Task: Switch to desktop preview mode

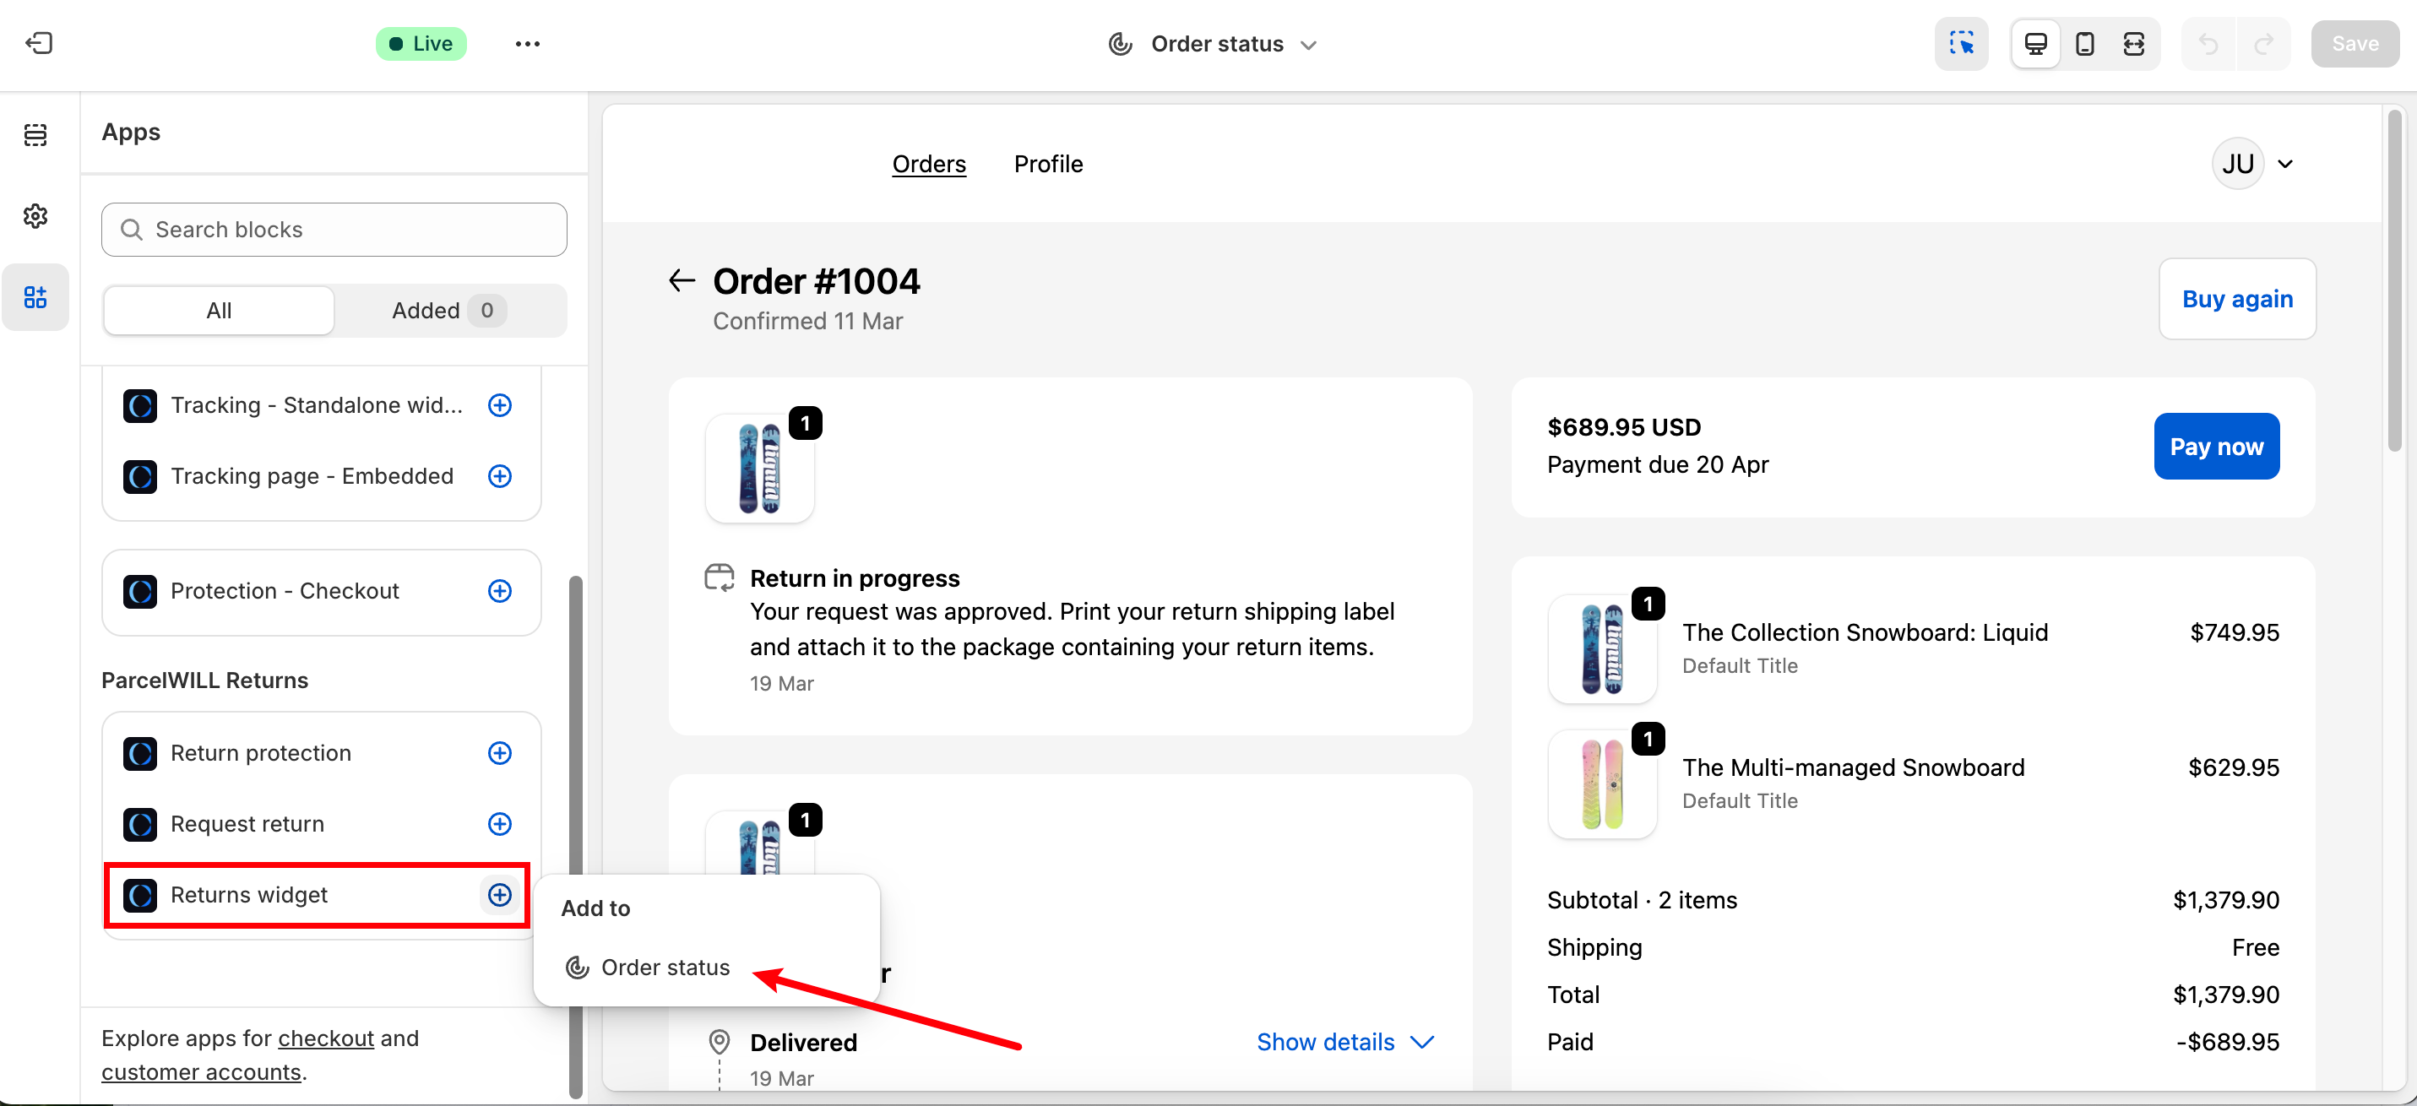Action: 2035,44
